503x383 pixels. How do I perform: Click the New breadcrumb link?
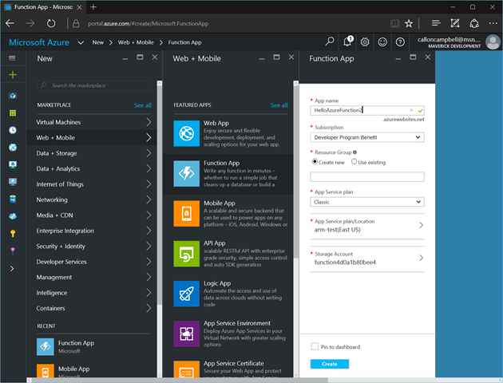click(98, 42)
